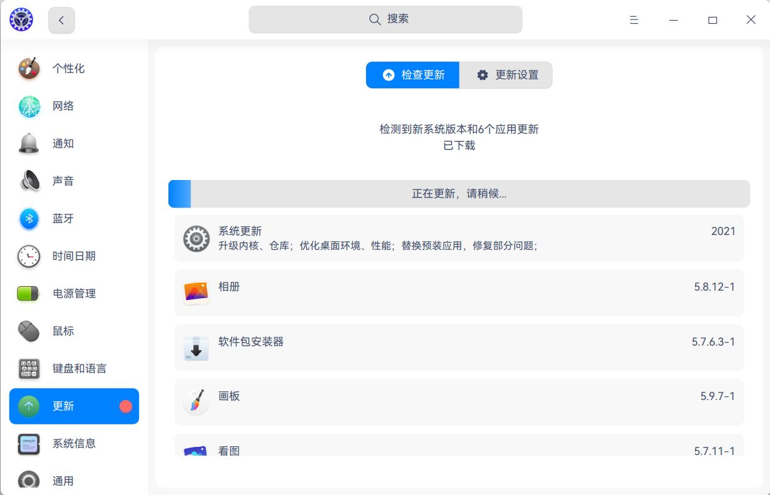Click the Package Installer (软件包安装器) icon

tap(196, 347)
